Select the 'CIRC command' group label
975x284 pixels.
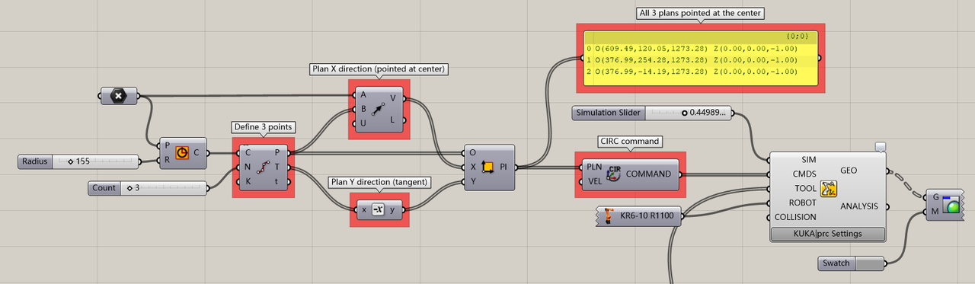point(629,142)
